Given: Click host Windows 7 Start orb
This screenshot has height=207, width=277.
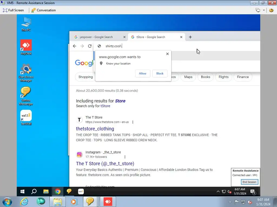Looking at the screenshot, I should click(x=7, y=202).
